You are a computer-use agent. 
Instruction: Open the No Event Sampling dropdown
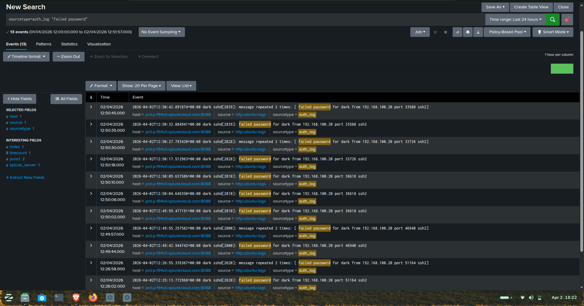[x=162, y=32]
